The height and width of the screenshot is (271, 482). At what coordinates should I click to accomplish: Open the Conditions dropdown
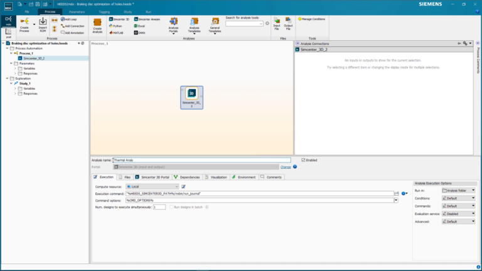[458, 198]
